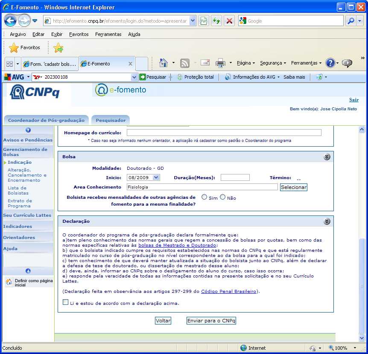This screenshot has height=354, width=368.
Task: Click the messenger speech bubble icon
Action: 347,63
